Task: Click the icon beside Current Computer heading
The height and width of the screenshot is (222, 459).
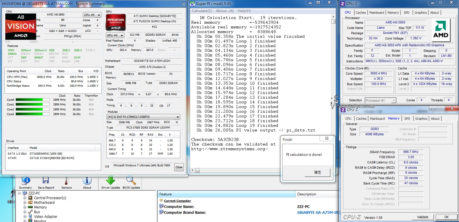Action: (161, 201)
